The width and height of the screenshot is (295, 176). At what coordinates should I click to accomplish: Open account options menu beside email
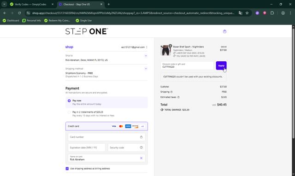point(147,47)
